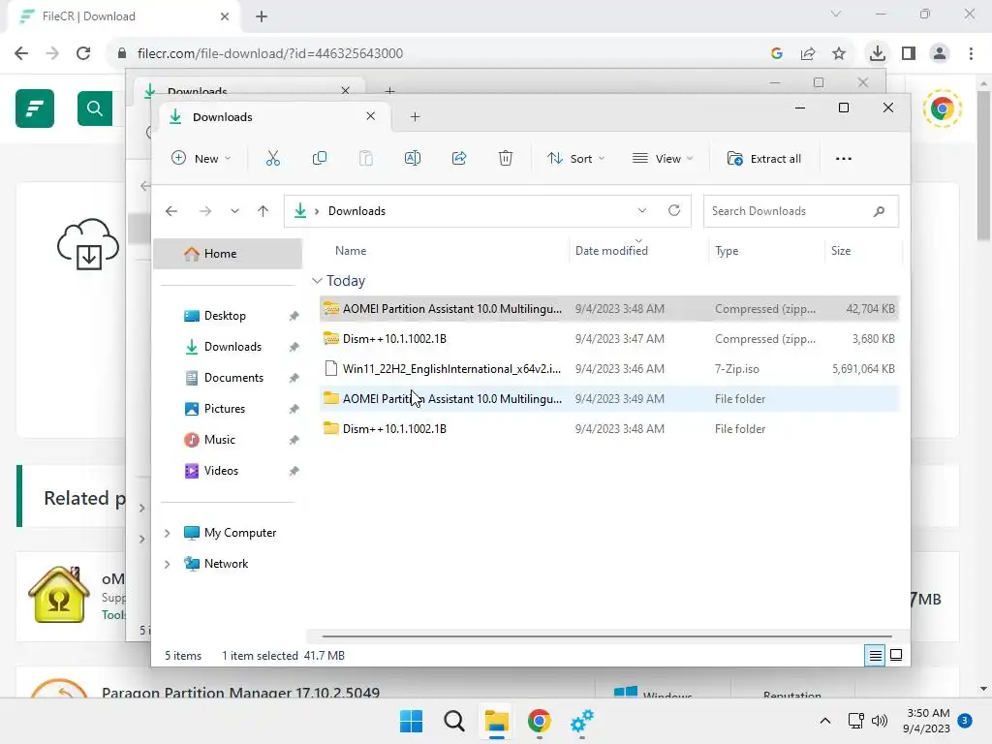Viewport: 992px width, 744px height.
Task: Expand My Computer in navigation pane
Action: coord(167,534)
